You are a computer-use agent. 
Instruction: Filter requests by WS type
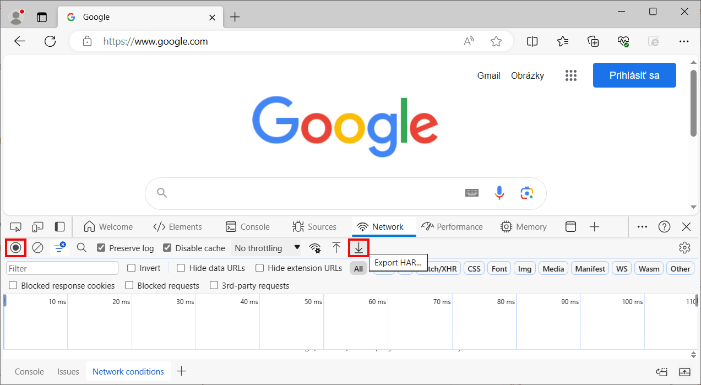[x=622, y=269]
